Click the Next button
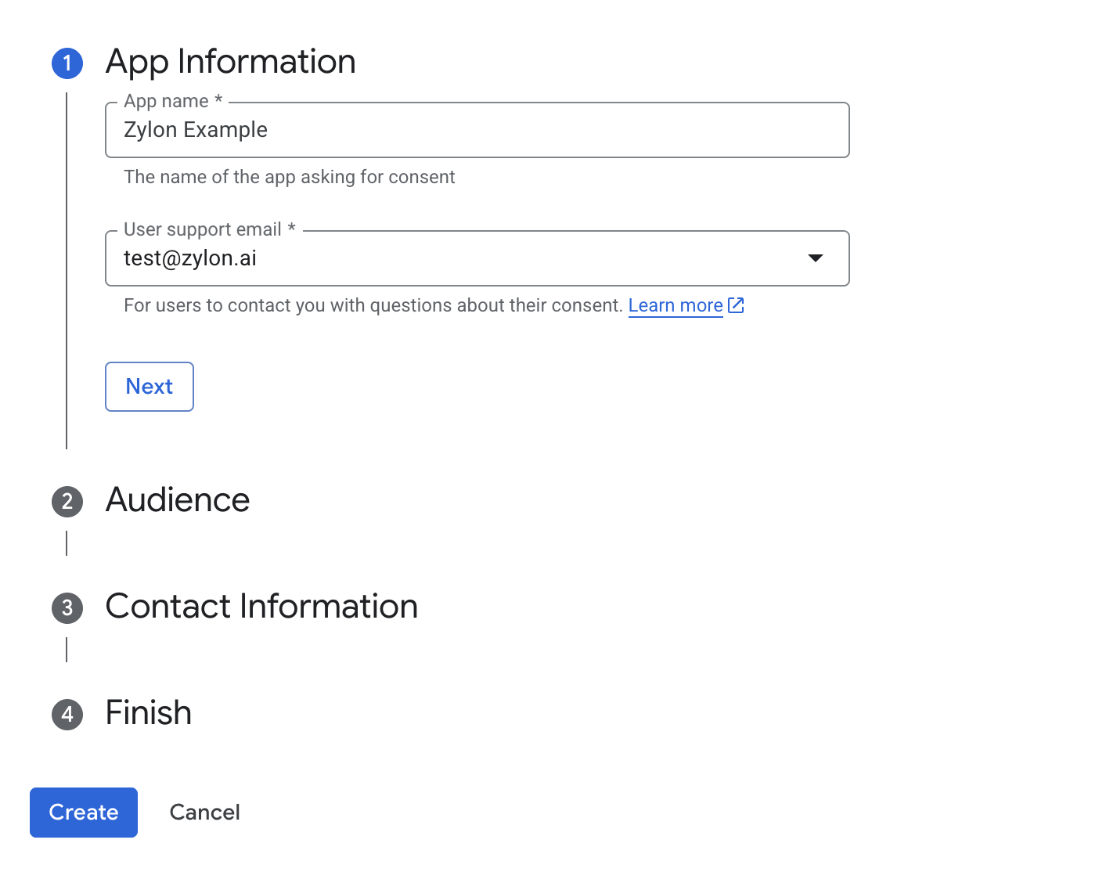Image resolution: width=1099 pixels, height=883 pixels. click(149, 386)
